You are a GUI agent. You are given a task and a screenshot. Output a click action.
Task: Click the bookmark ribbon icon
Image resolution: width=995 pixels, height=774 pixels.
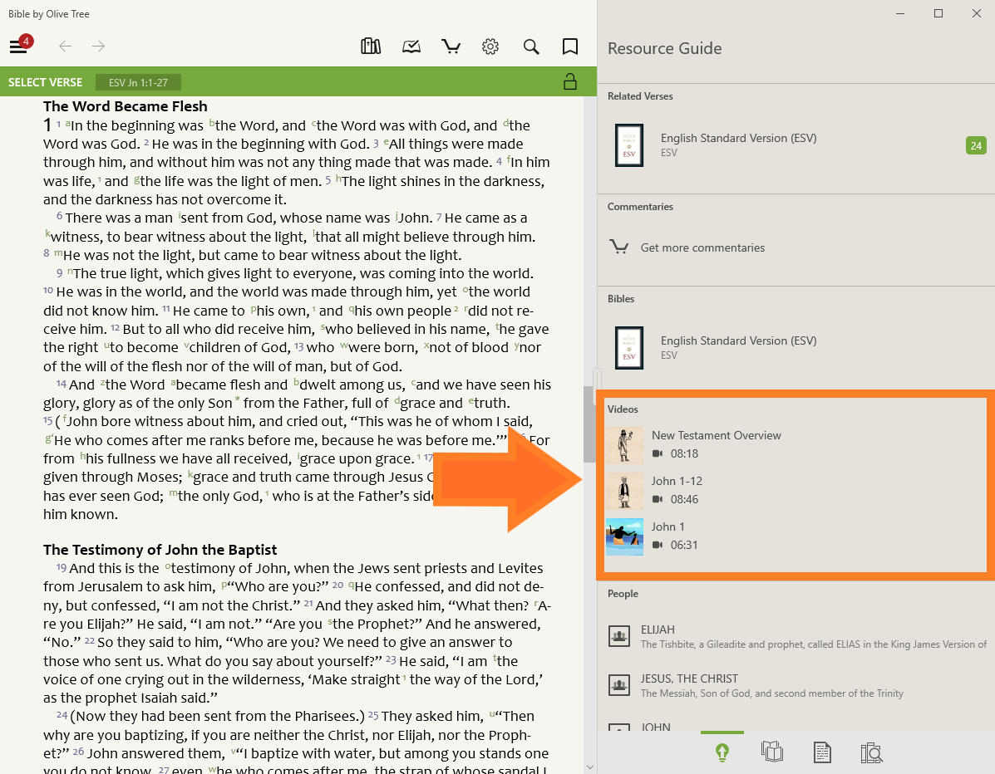pyautogui.click(x=570, y=47)
